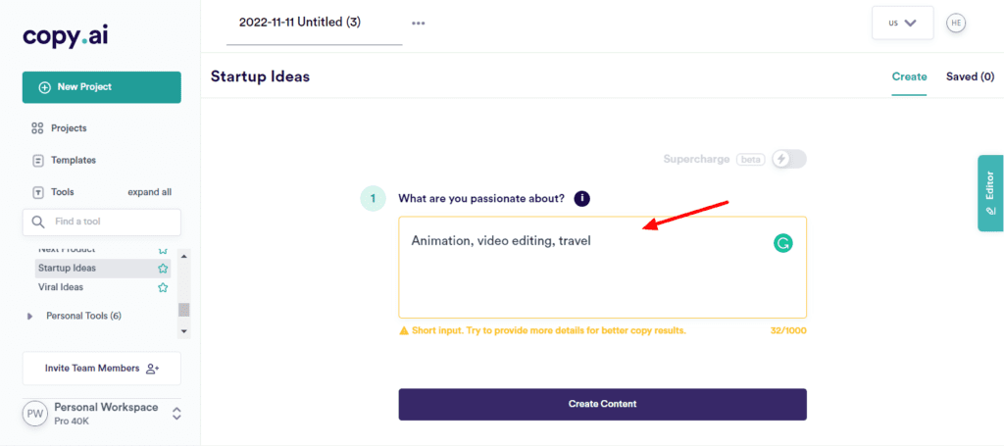
Task: Star the Startup Ideas tool
Action: click(x=163, y=269)
